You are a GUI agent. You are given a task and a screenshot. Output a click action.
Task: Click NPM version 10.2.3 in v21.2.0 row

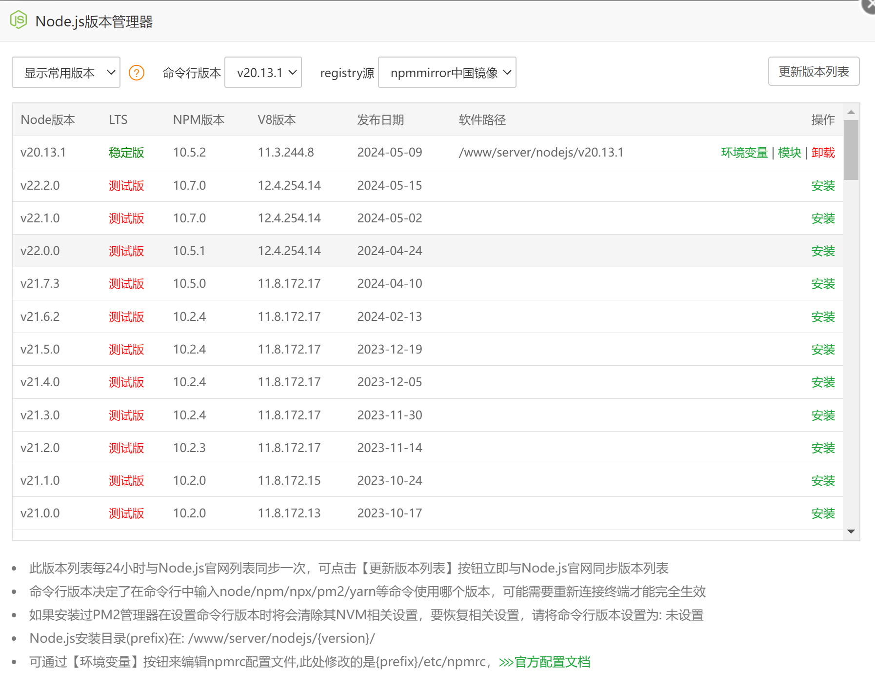pos(189,448)
